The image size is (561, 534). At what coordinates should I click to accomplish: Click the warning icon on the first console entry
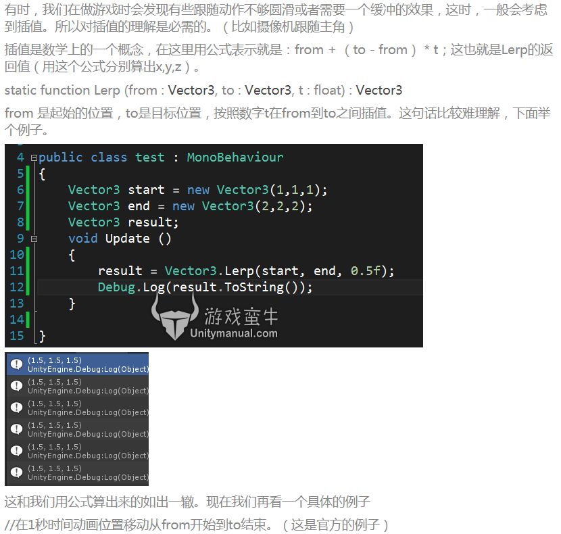(x=16, y=364)
